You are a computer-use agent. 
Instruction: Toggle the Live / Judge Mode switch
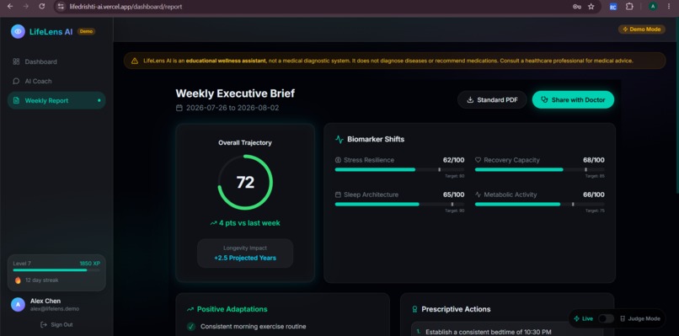pyautogui.click(x=606, y=318)
